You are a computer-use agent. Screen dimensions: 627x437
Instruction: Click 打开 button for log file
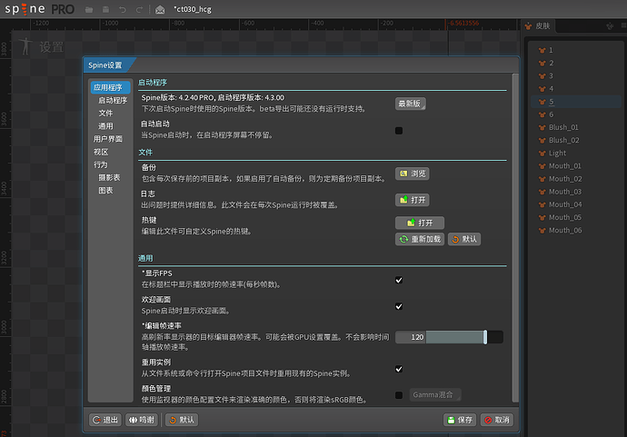(x=413, y=200)
